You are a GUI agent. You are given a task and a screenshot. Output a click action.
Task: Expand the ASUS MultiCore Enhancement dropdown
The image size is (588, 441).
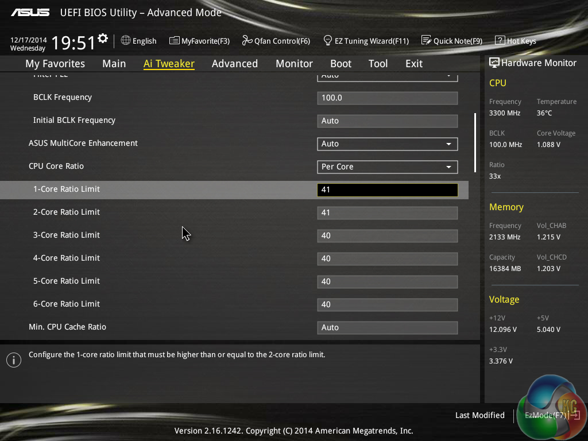(388, 144)
